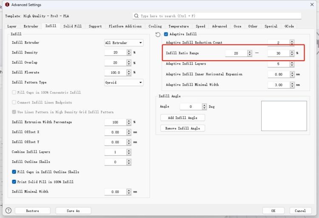This screenshot has height=218, width=319.
Task: Click Connect Infill Lines Endpoints checkbox
Action: [14, 102]
